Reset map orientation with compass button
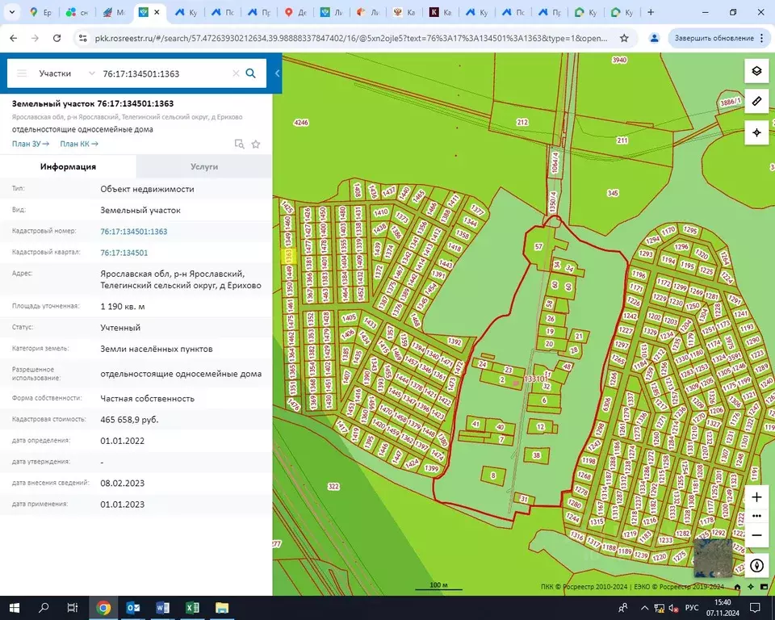Image resolution: width=775 pixels, height=620 pixels. [756, 565]
